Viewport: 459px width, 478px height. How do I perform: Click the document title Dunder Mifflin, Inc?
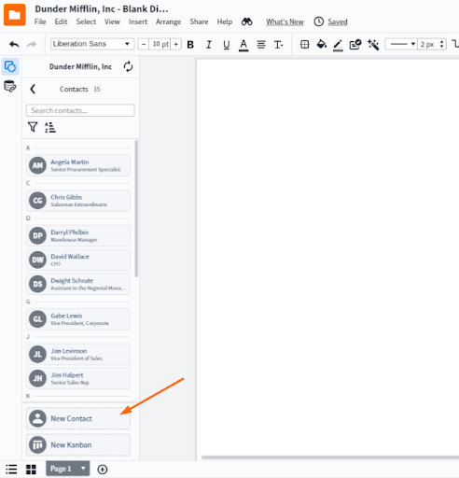[x=102, y=9]
